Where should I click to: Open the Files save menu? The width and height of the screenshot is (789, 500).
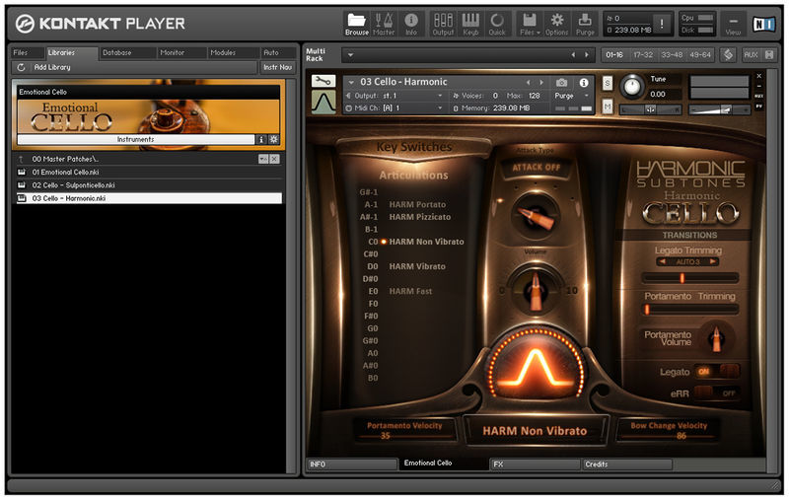530,24
